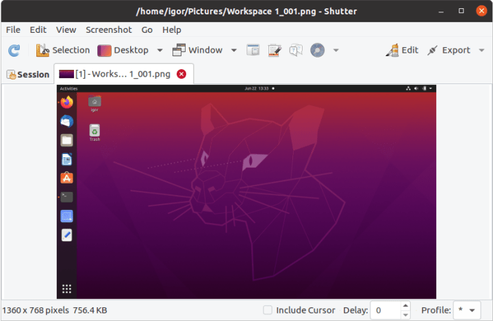Viewport: 493px width, 321px height.
Task: Open the Window capture dropdown arrow
Action: point(234,50)
